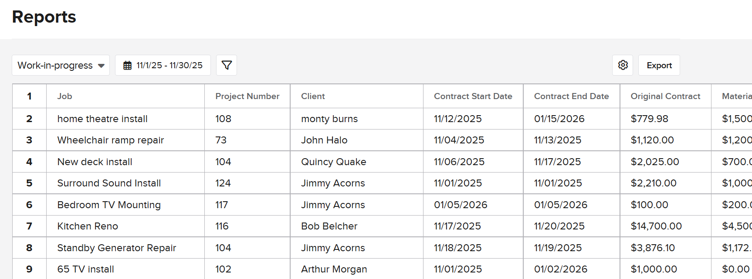Click the Standby Generator Repair job
This screenshot has height=279, width=752.
[x=116, y=248]
